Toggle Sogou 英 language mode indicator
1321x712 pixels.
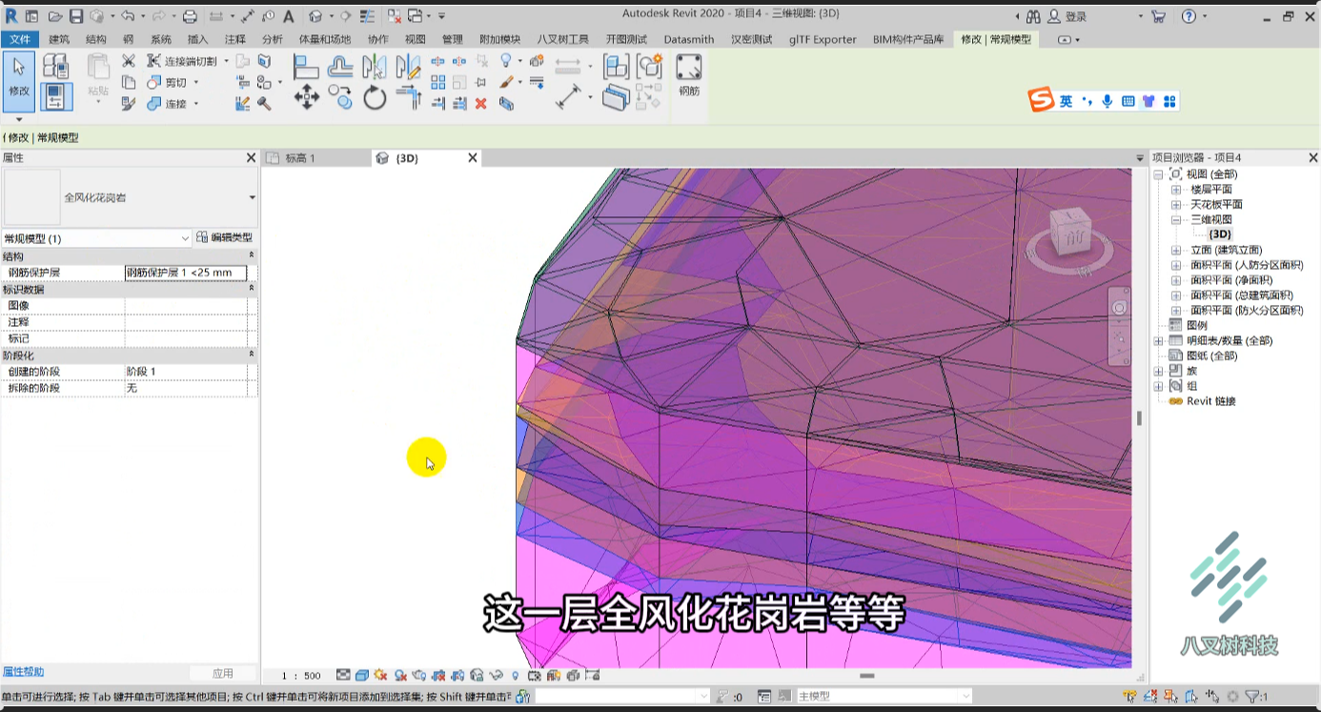coord(1066,101)
